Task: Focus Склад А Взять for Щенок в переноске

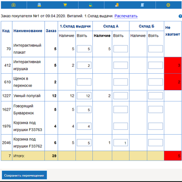Action: tap(121, 82)
